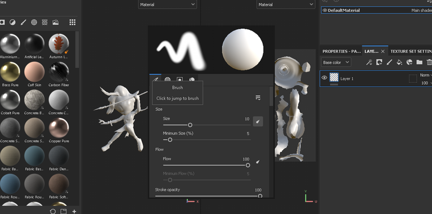Toggle pen pressure for brush Size
432x214 pixels.
pos(258,121)
